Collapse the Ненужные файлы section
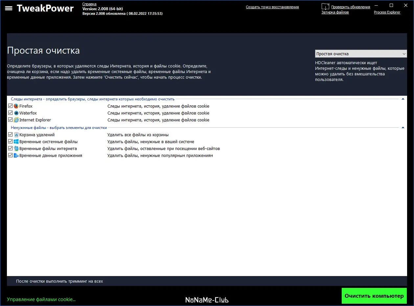Viewport: 414px width, 306px height. [x=403, y=128]
